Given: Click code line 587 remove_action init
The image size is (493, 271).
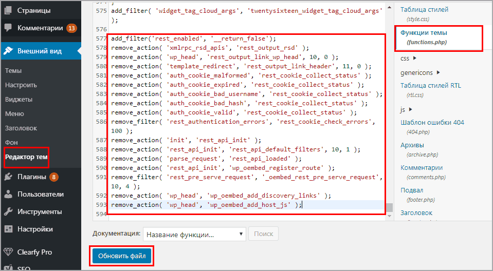Looking at the screenshot, I should (186, 140).
